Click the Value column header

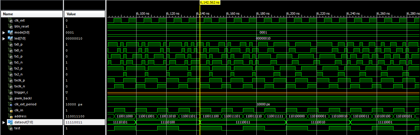click(x=84, y=14)
